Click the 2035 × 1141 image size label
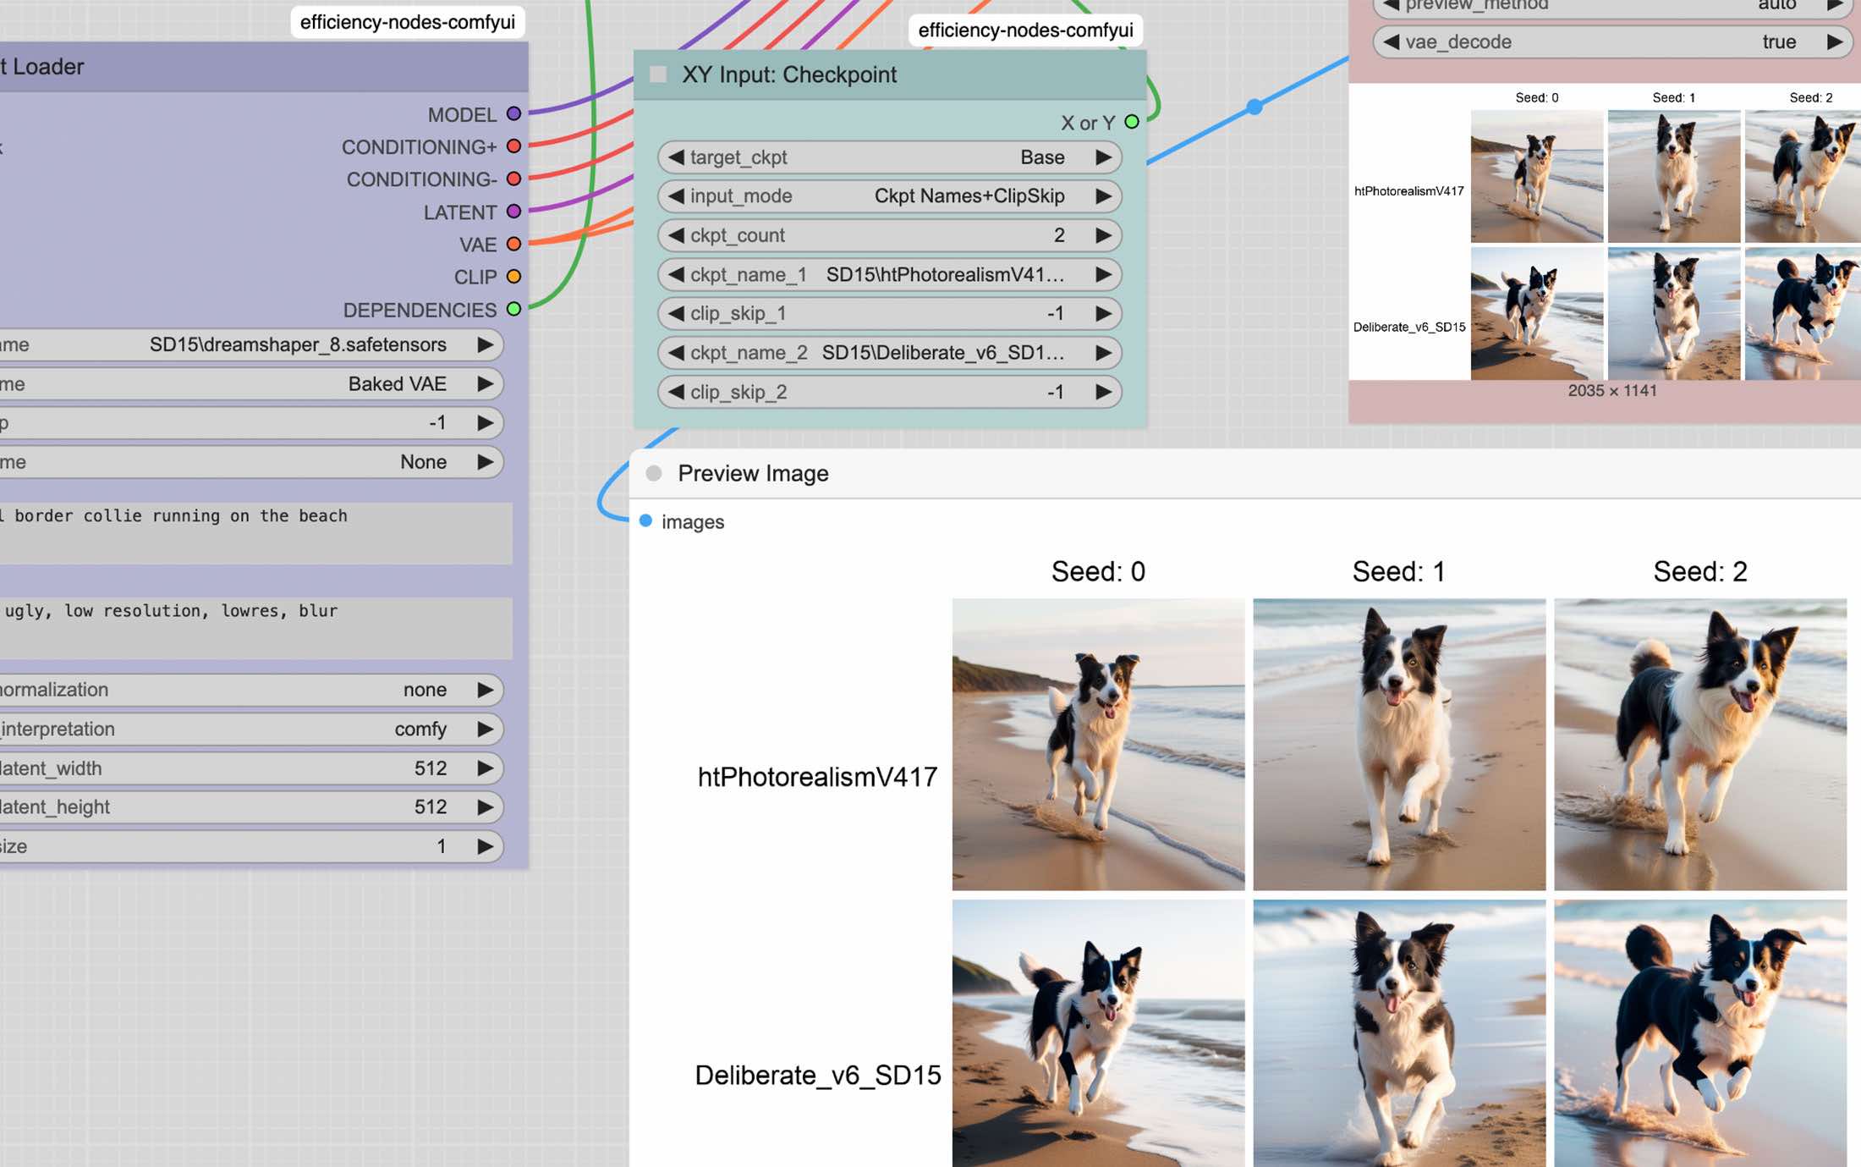Viewport: 1861px width, 1167px height. pos(1612,391)
